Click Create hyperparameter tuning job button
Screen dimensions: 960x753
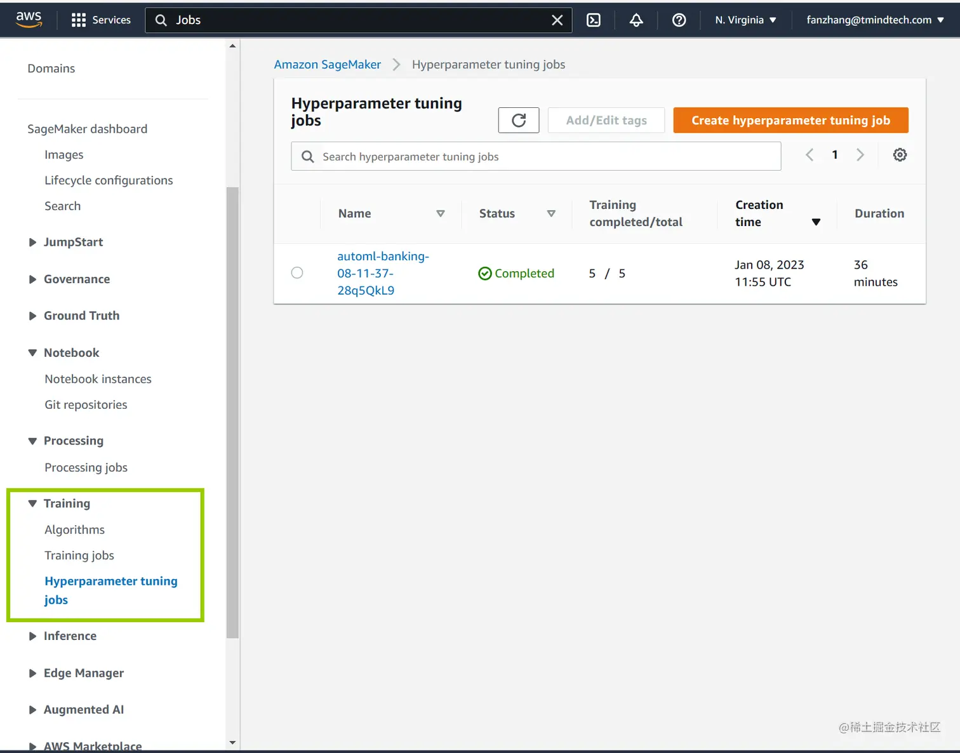(791, 120)
